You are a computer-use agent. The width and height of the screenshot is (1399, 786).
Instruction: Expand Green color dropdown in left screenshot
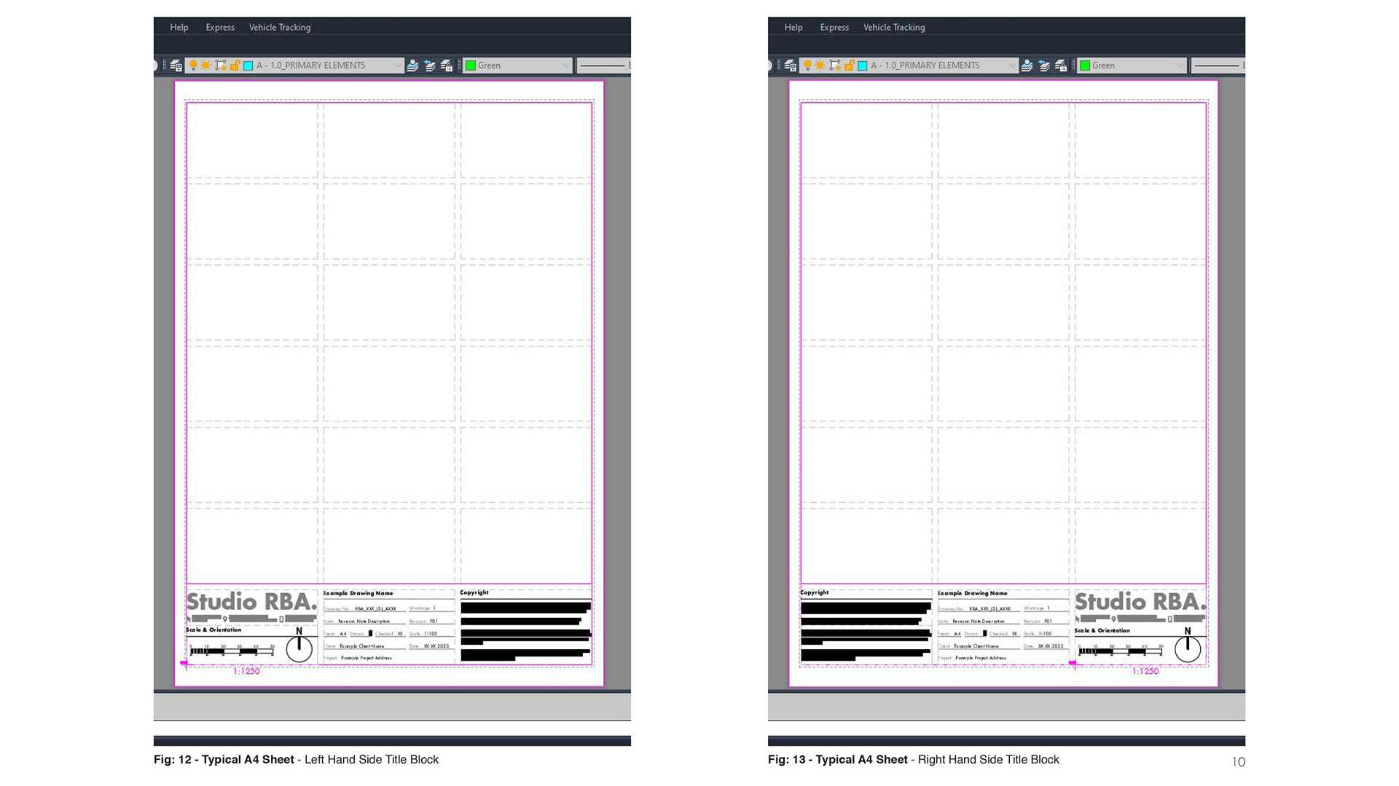(x=565, y=65)
